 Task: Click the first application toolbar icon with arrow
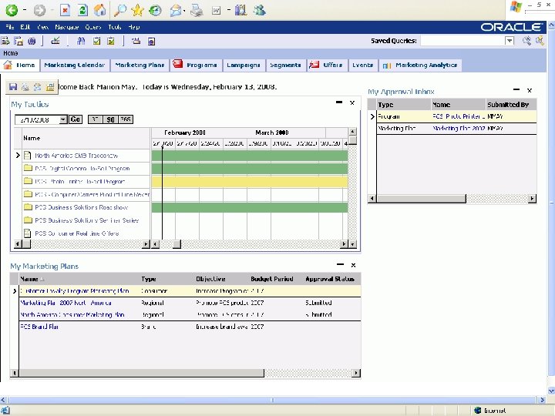(x=5, y=41)
